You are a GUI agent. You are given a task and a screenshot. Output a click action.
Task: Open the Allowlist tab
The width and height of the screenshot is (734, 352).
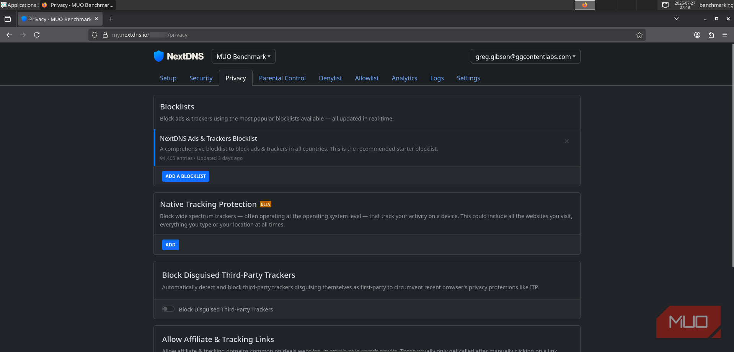click(367, 78)
